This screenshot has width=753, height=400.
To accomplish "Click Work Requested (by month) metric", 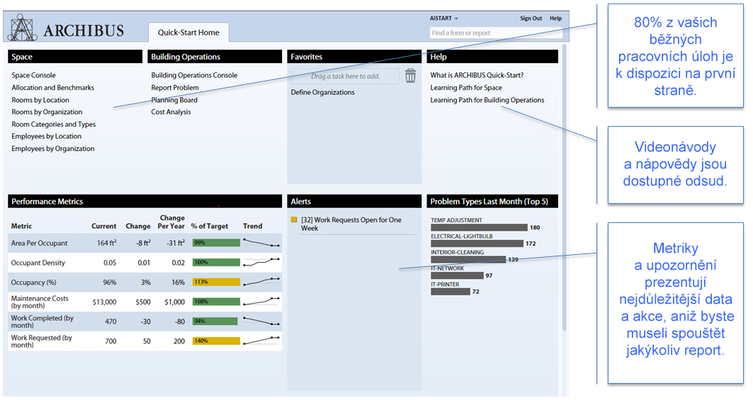I will pos(41,341).
